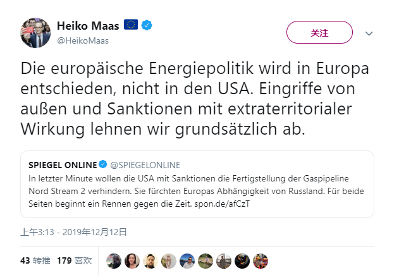The image size is (399, 275).
Task: Click the EU flag emoji icon
Action: (x=131, y=25)
